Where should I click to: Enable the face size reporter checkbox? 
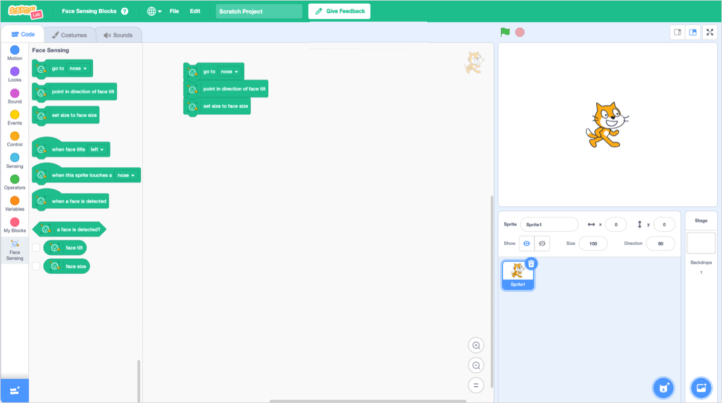36,266
